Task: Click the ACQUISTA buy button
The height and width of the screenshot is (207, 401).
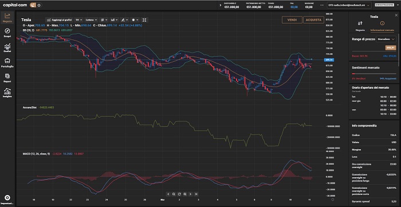Action: point(313,19)
